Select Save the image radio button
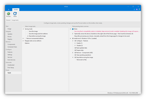The width and height of the screenshot is (146, 99). pyautogui.click(x=28, y=31)
